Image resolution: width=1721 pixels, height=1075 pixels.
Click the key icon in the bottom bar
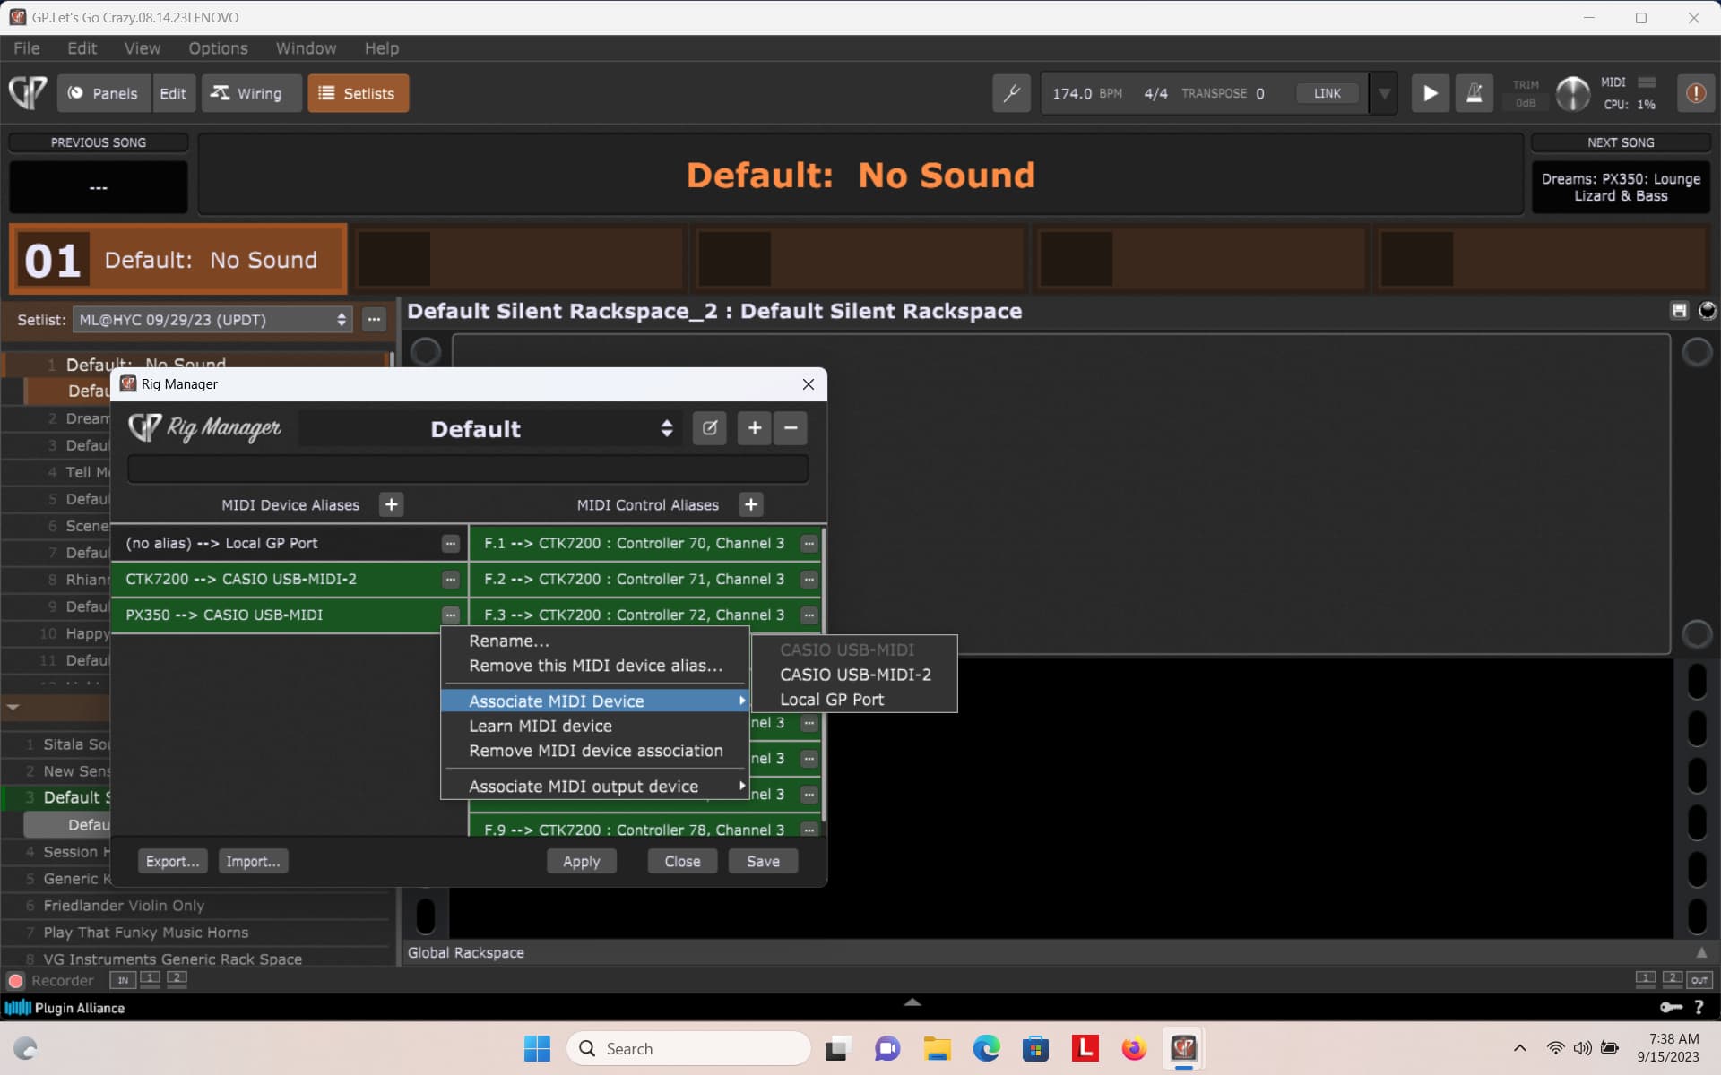tap(1671, 1008)
